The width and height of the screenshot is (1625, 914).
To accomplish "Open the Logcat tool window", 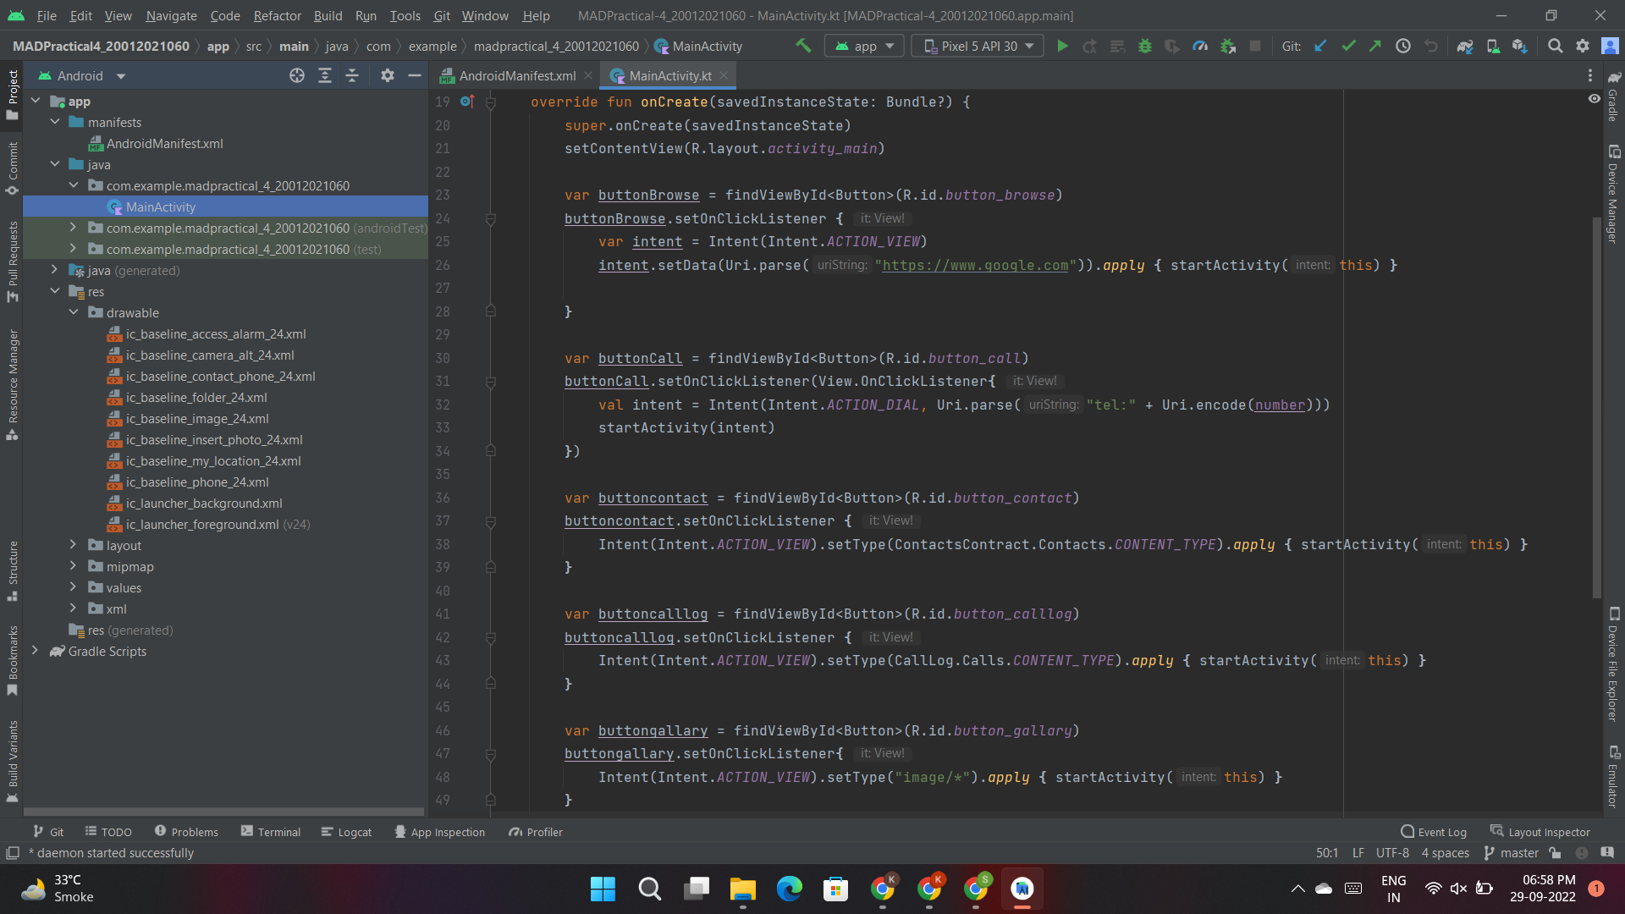I will tap(347, 832).
